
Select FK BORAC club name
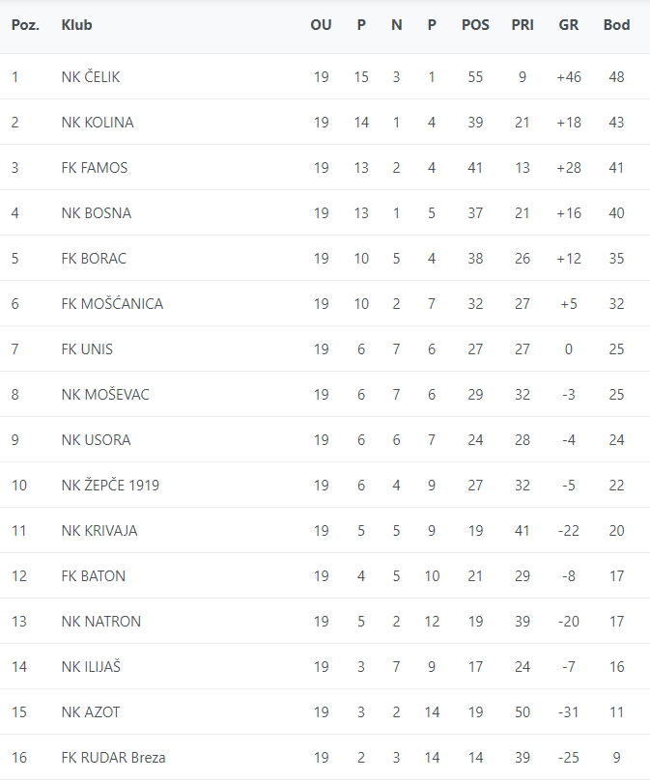(94, 259)
